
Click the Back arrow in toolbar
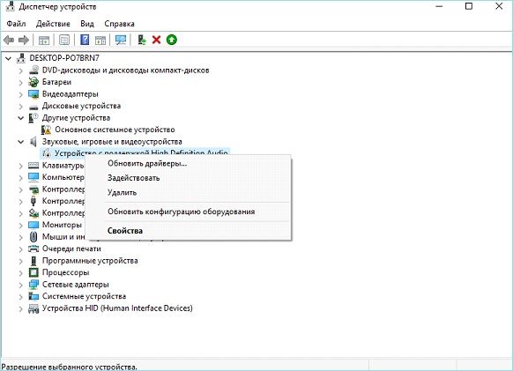point(9,40)
